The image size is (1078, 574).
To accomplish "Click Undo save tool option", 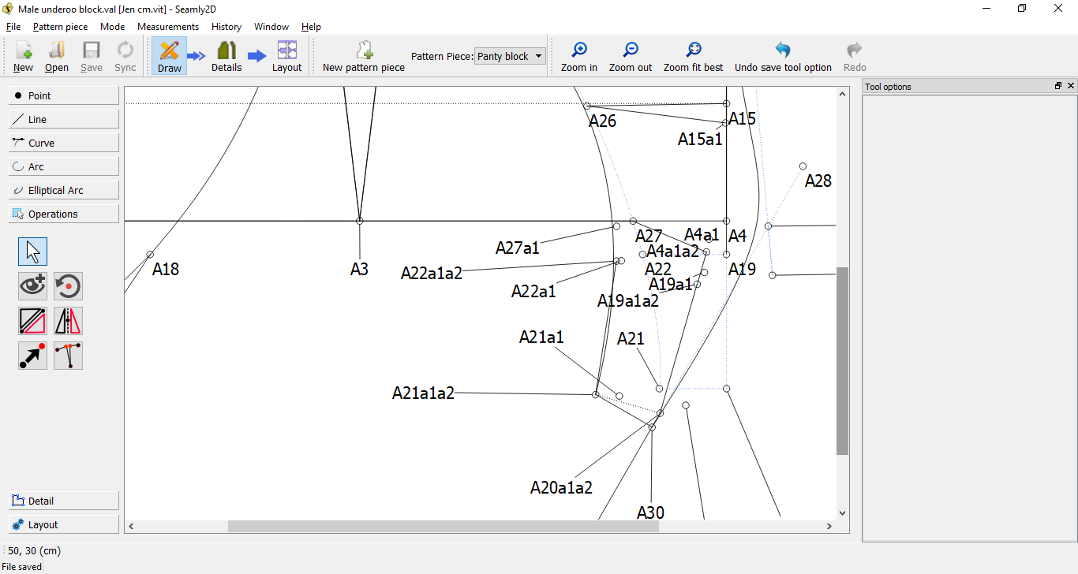I will (x=782, y=57).
